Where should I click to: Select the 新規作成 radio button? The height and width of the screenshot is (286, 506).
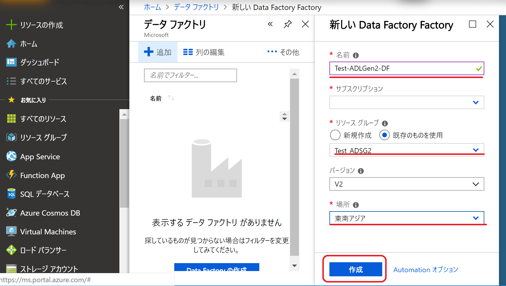coord(335,135)
